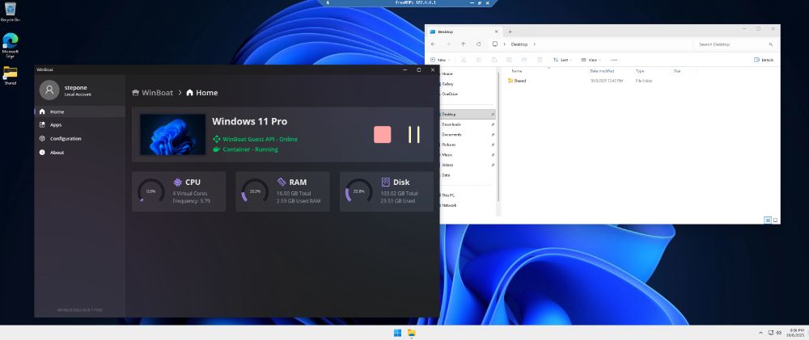Go back in File Explorer
Viewport: 809px width, 340px height.
(x=434, y=44)
